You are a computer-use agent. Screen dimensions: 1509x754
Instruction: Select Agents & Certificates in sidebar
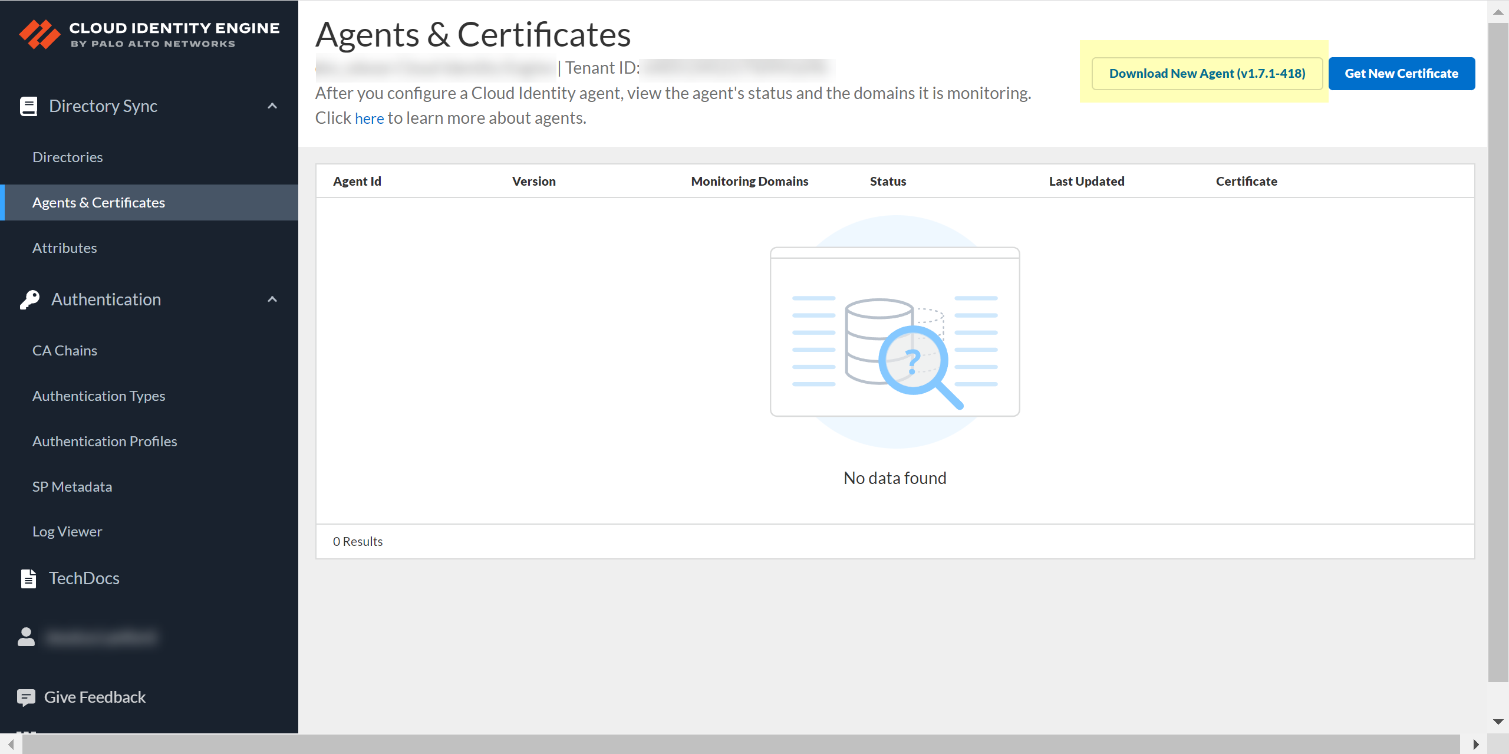click(98, 203)
